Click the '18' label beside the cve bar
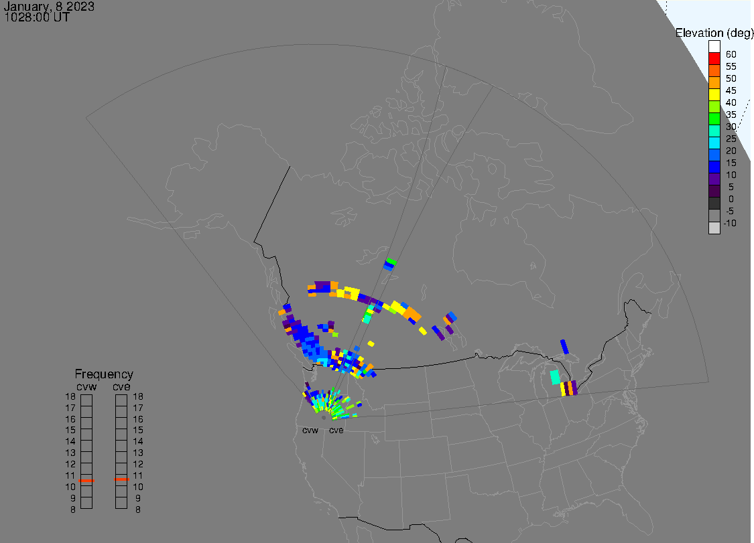This screenshot has height=543, width=754. 138,397
